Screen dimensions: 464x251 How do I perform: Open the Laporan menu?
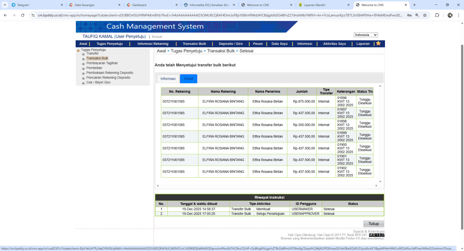[x=363, y=44]
